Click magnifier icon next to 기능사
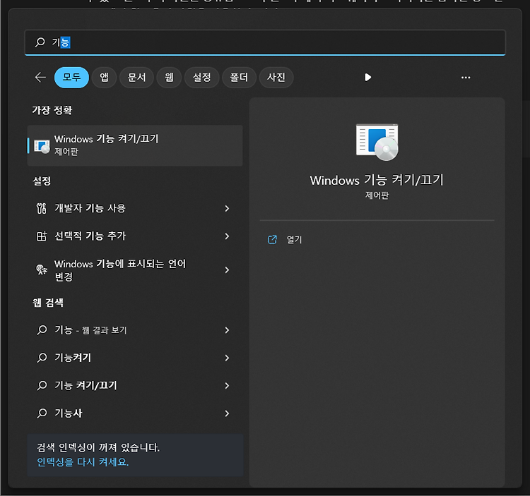The height and width of the screenshot is (496, 530). (x=42, y=413)
